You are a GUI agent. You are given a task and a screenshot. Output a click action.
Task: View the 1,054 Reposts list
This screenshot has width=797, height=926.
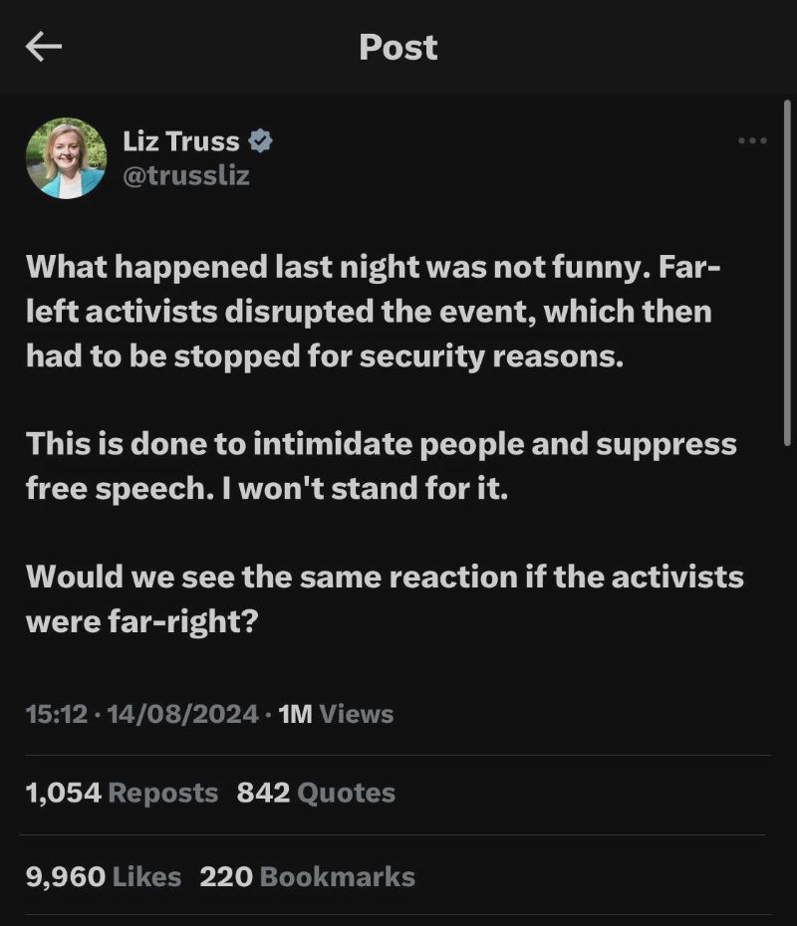(122, 793)
